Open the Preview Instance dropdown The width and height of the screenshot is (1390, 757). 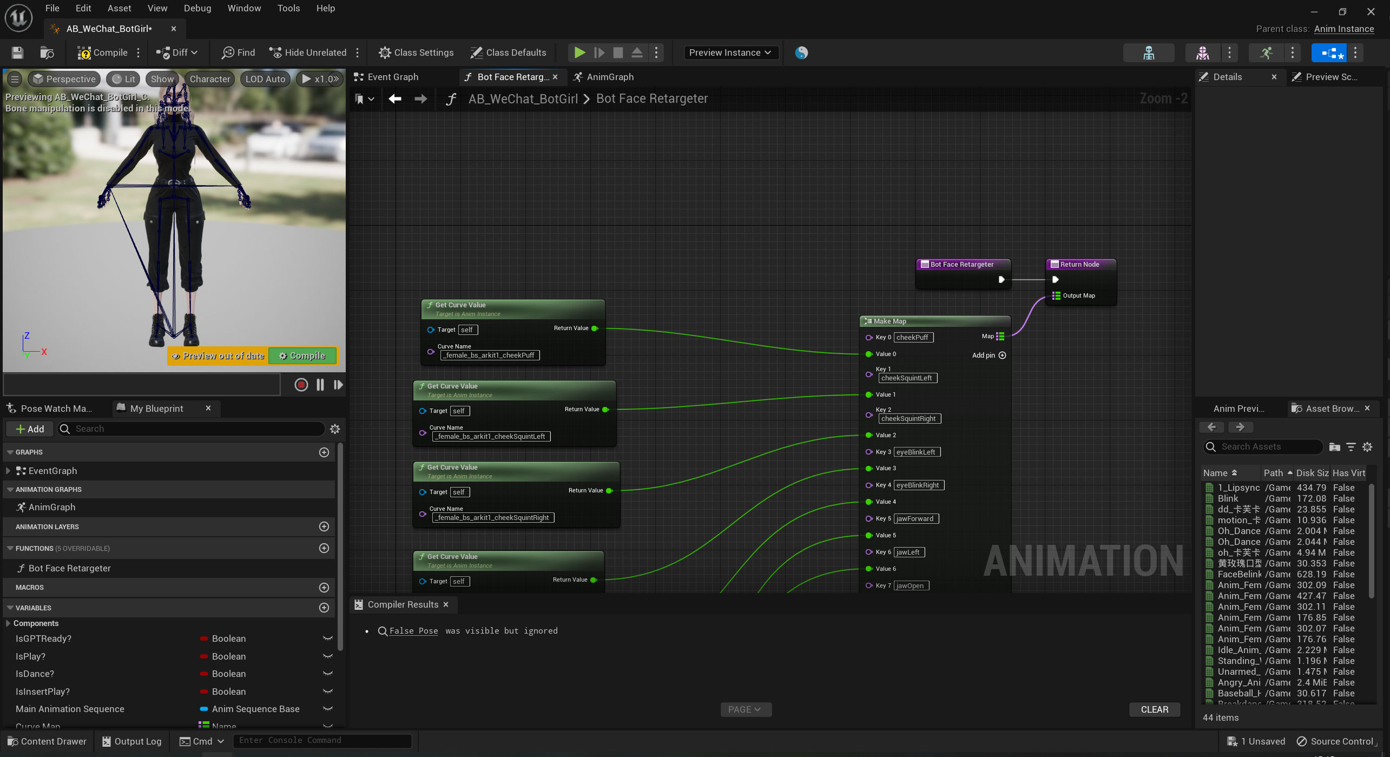click(x=730, y=52)
